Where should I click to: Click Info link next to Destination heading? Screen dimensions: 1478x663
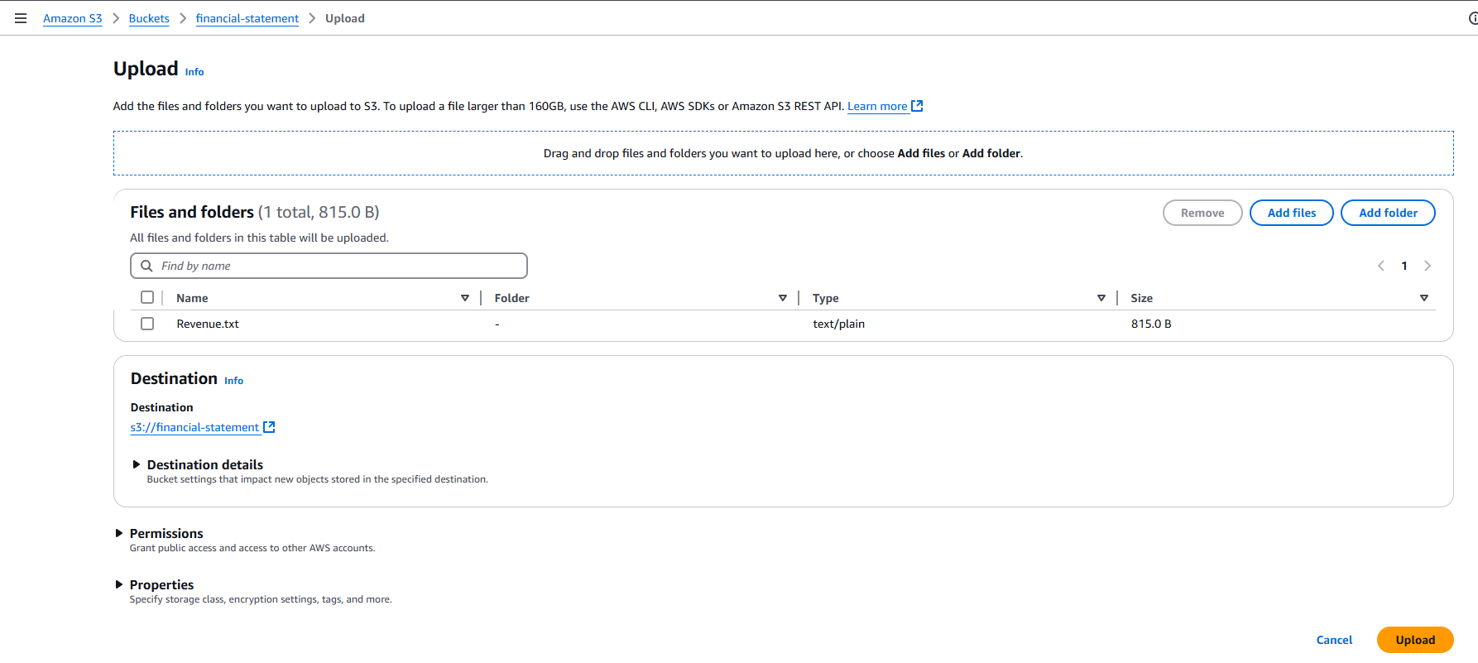pyautogui.click(x=234, y=381)
